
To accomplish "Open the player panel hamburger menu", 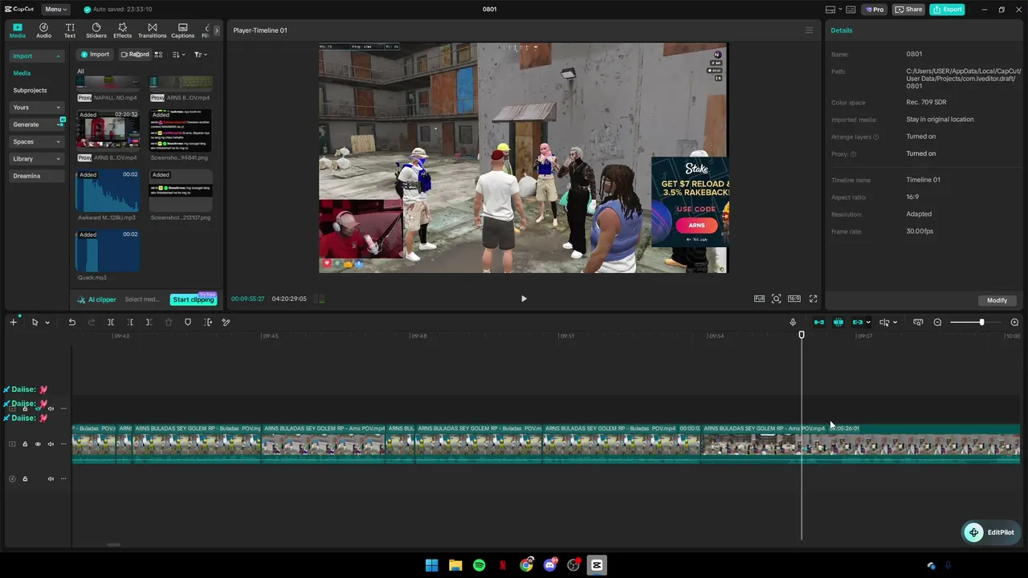I will (x=809, y=31).
